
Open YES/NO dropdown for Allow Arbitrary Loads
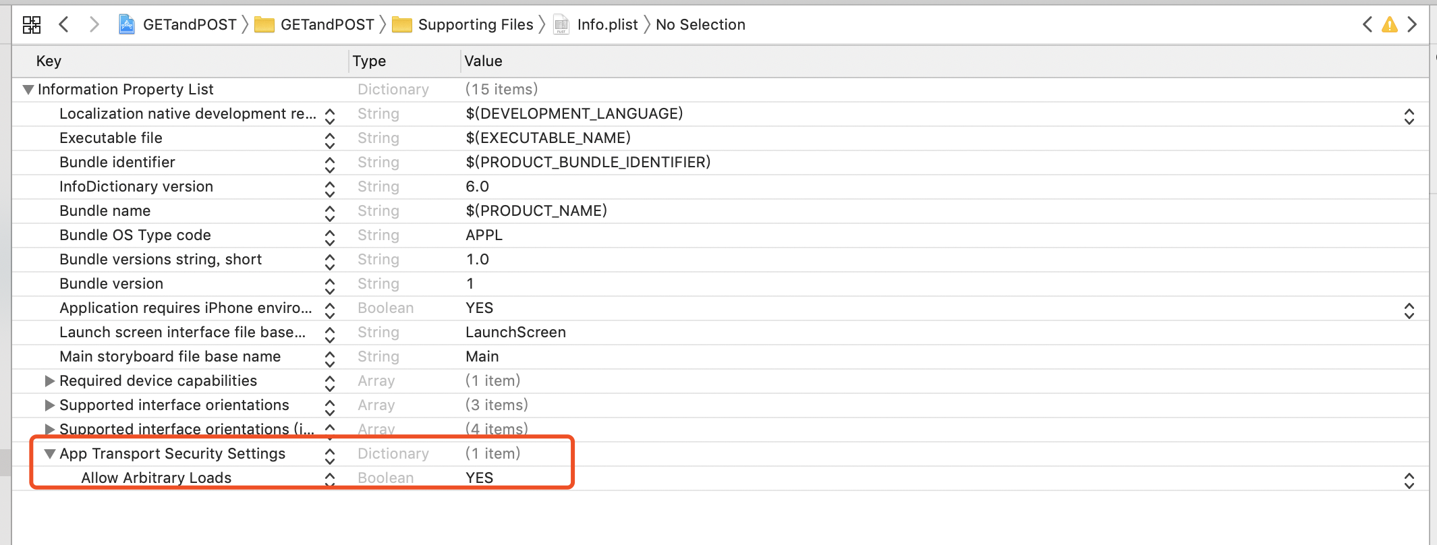click(x=1409, y=480)
